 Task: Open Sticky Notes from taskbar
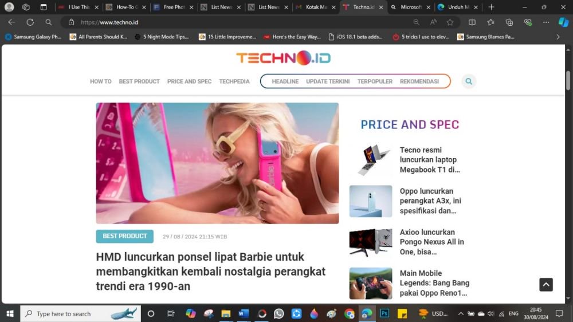point(402,313)
